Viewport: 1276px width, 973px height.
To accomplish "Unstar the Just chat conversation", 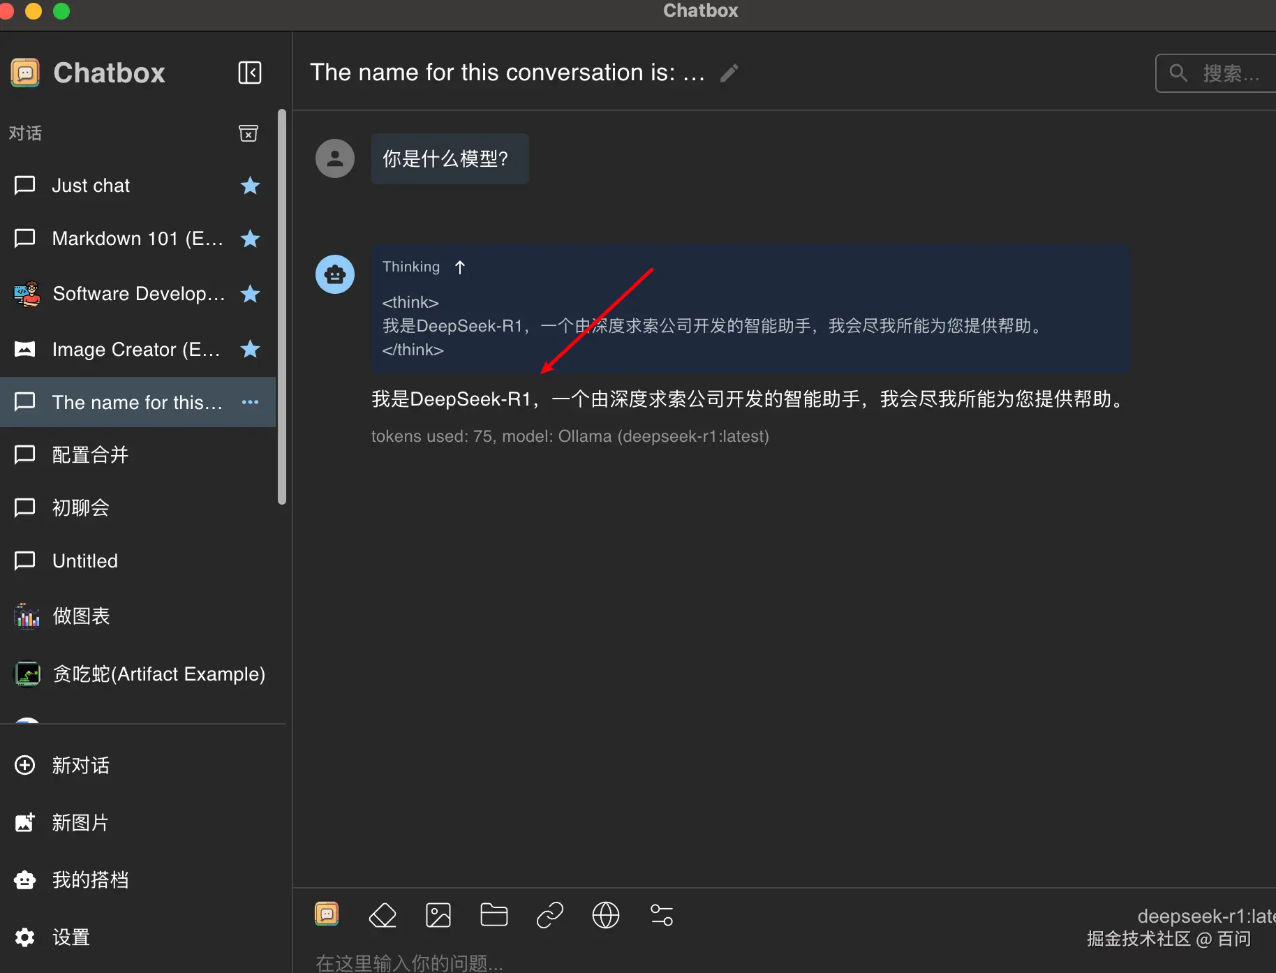I will point(250,186).
